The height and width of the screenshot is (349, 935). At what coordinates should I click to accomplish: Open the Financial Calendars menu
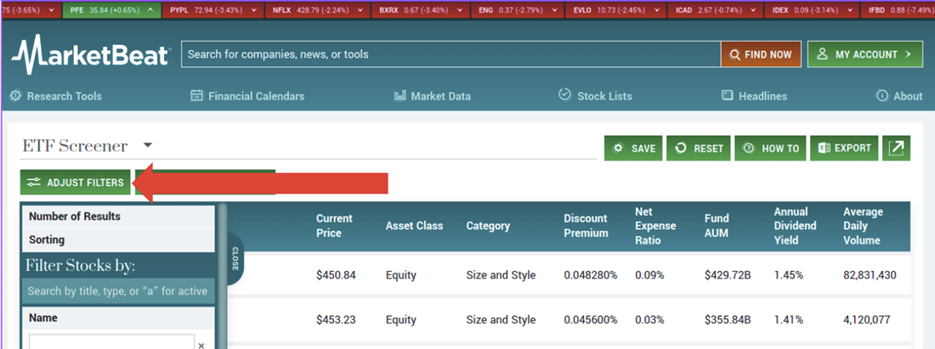coord(247,96)
